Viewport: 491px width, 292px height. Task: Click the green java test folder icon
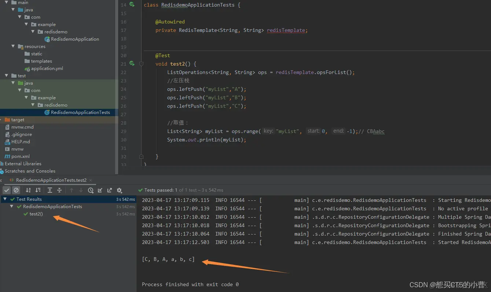[21, 83]
